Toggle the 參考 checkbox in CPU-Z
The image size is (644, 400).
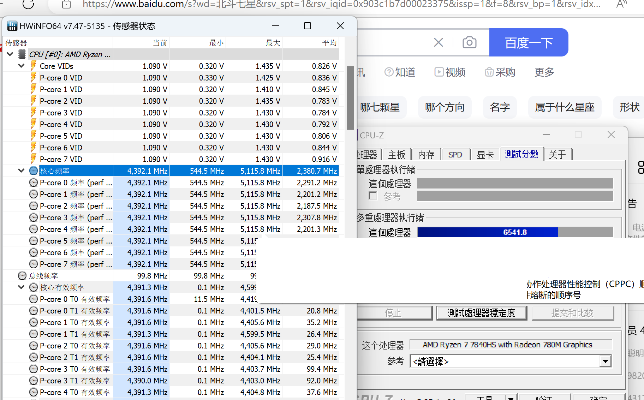tap(373, 196)
